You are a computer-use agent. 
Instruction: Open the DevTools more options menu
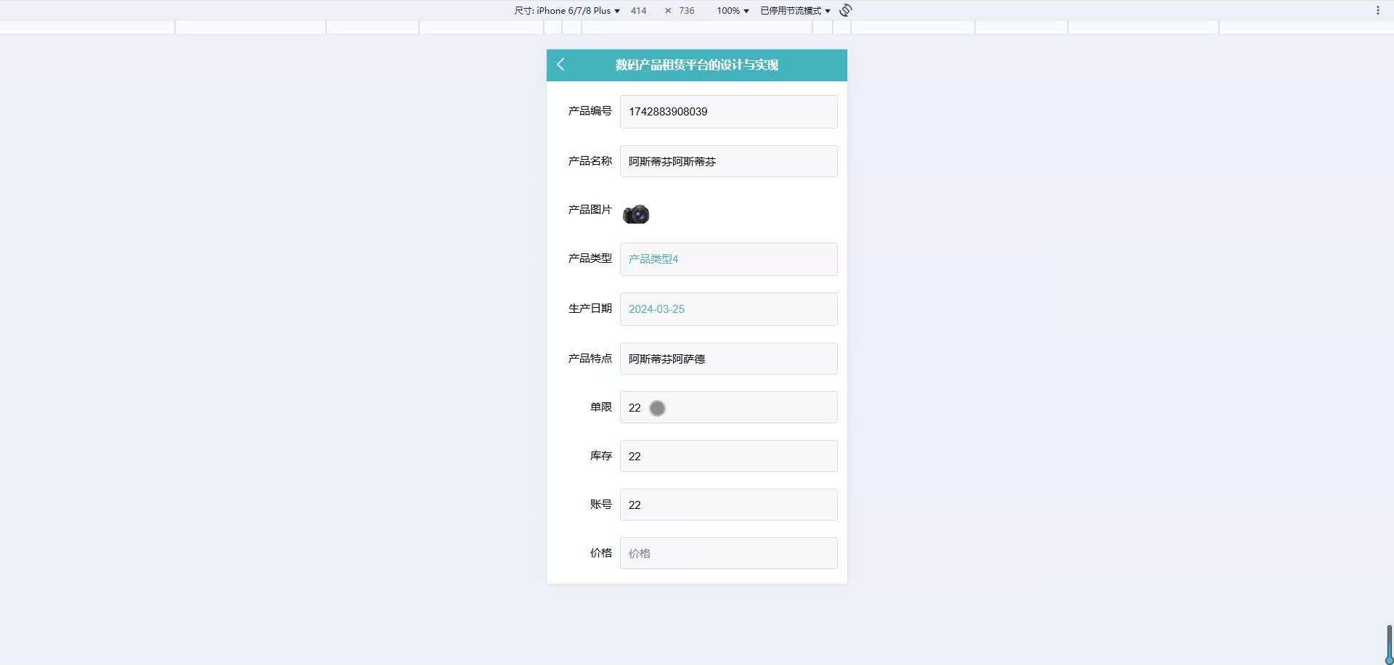tap(1377, 10)
